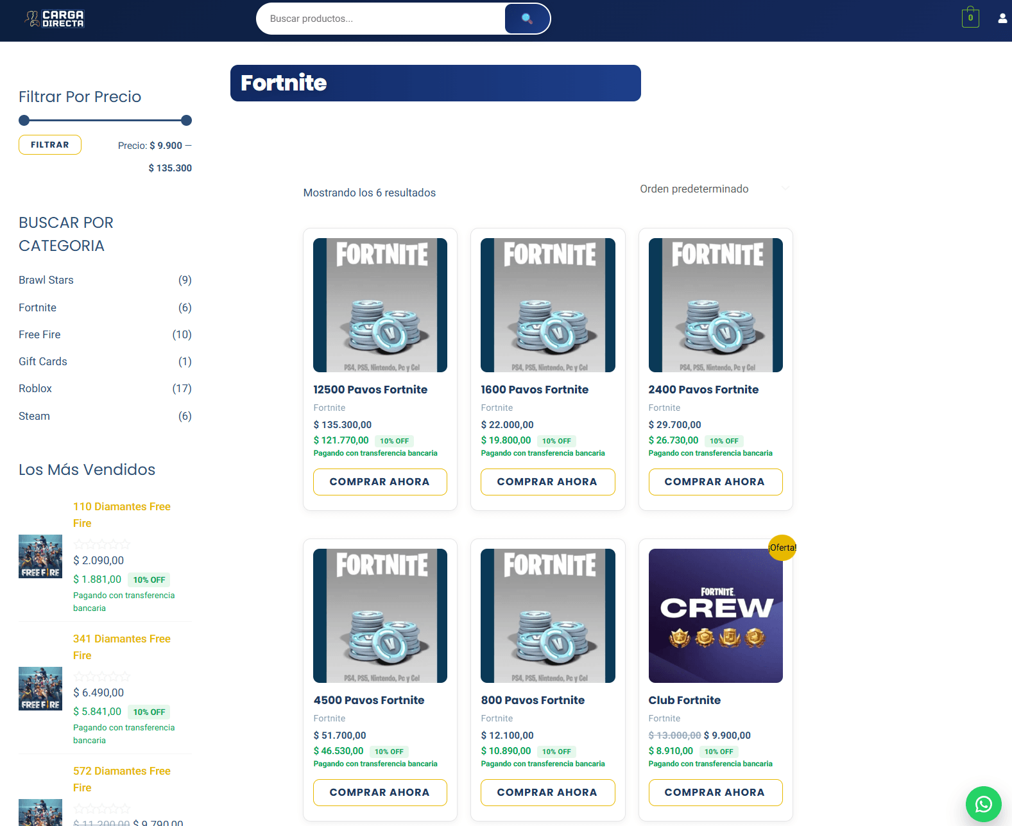Image resolution: width=1012 pixels, height=826 pixels.
Task: Select the Roblox category
Action: click(x=35, y=388)
